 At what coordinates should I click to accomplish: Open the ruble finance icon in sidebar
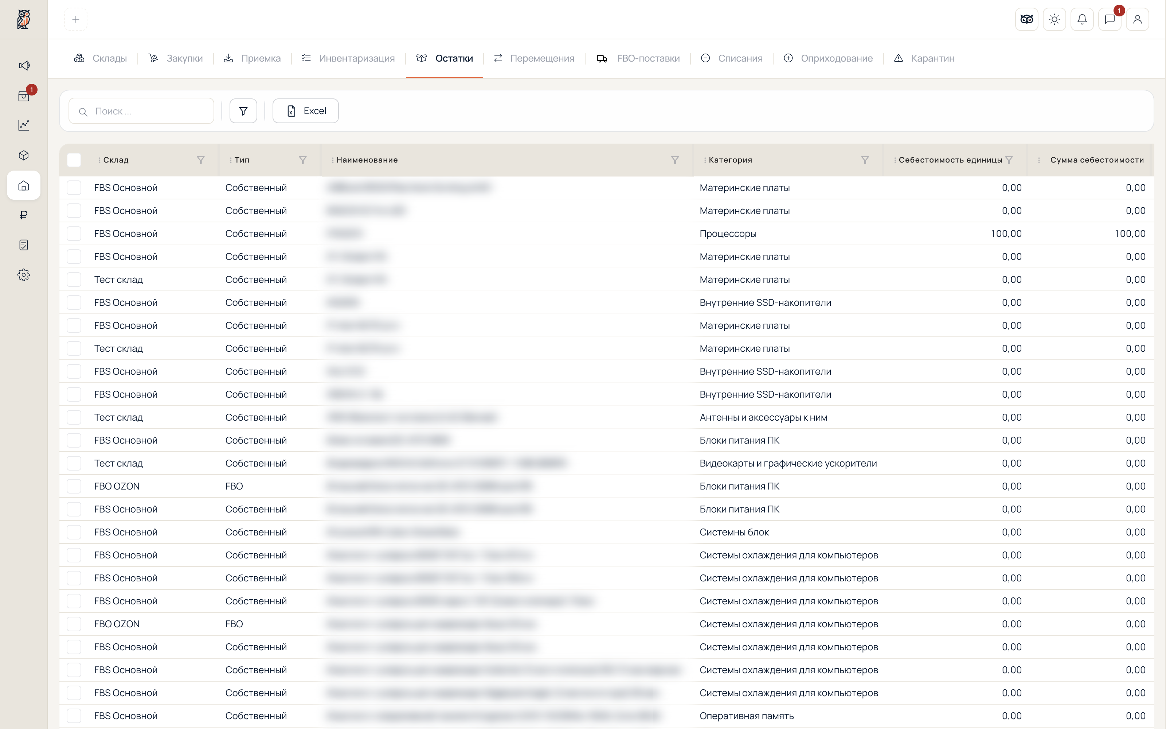[x=24, y=215]
